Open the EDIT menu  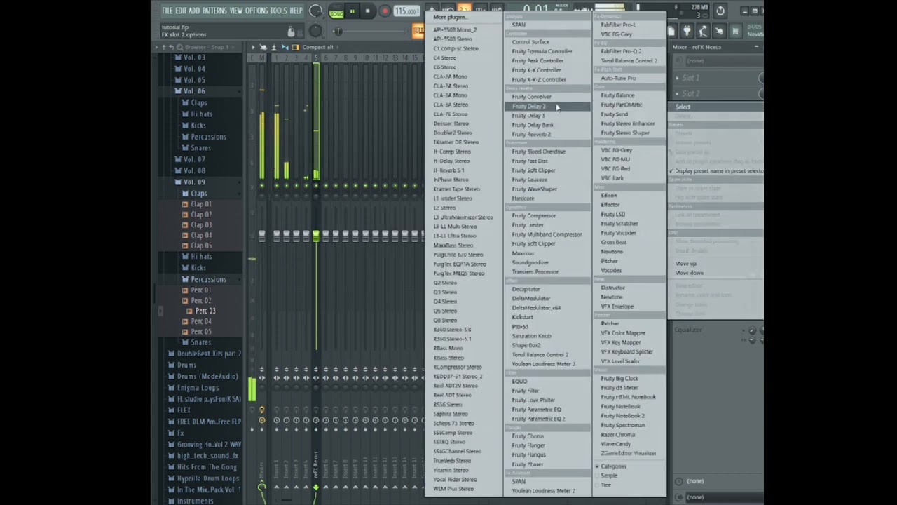click(182, 11)
